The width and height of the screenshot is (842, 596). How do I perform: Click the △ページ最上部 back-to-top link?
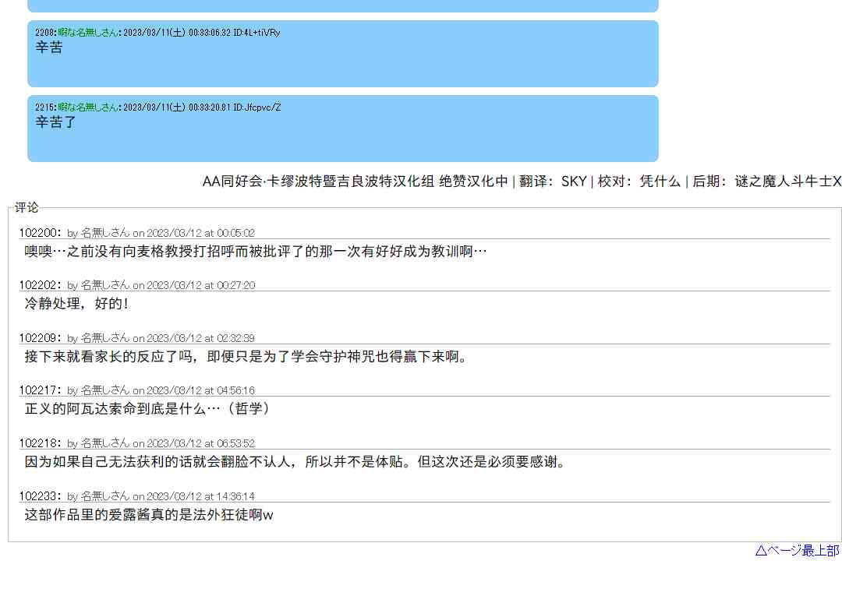797,551
